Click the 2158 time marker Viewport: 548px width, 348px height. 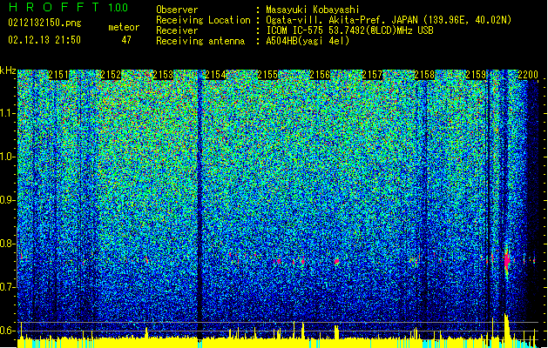tap(424, 75)
